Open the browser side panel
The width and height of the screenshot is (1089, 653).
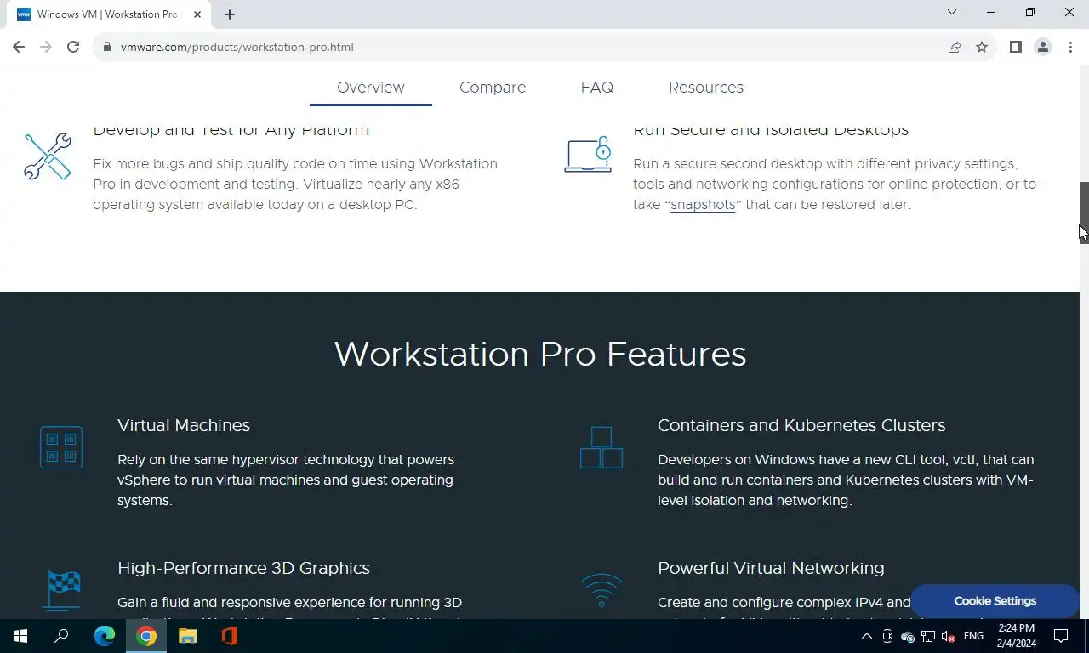[1015, 47]
